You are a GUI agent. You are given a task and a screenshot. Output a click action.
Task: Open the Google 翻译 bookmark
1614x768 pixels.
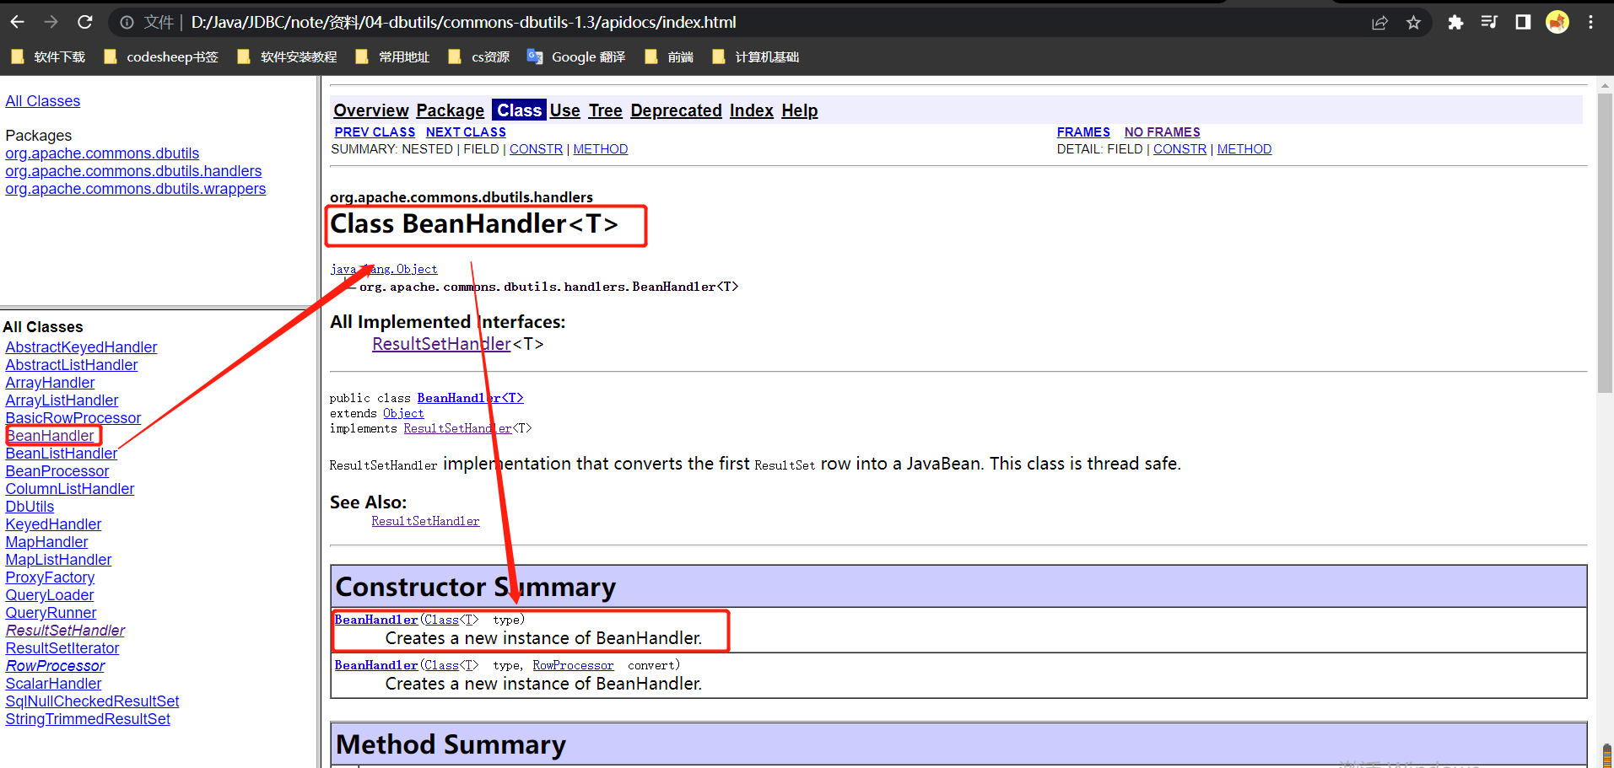tap(576, 56)
